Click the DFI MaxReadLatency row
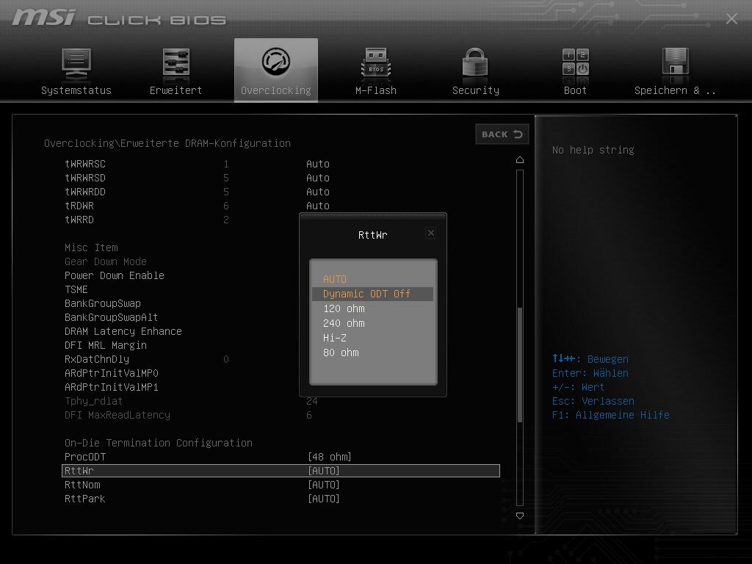Image resolution: width=752 pixels, height=564 pixels. (117, 416)
